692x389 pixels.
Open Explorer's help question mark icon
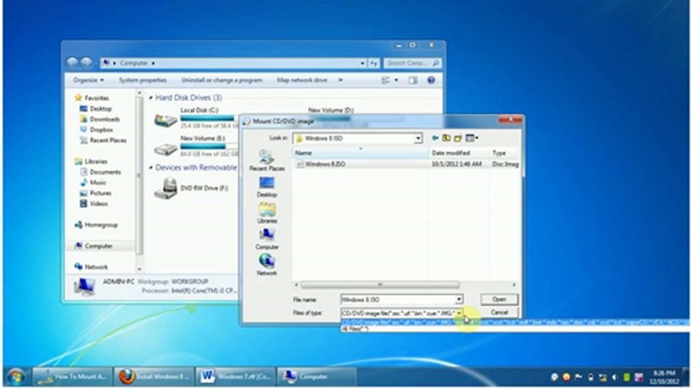431,80
